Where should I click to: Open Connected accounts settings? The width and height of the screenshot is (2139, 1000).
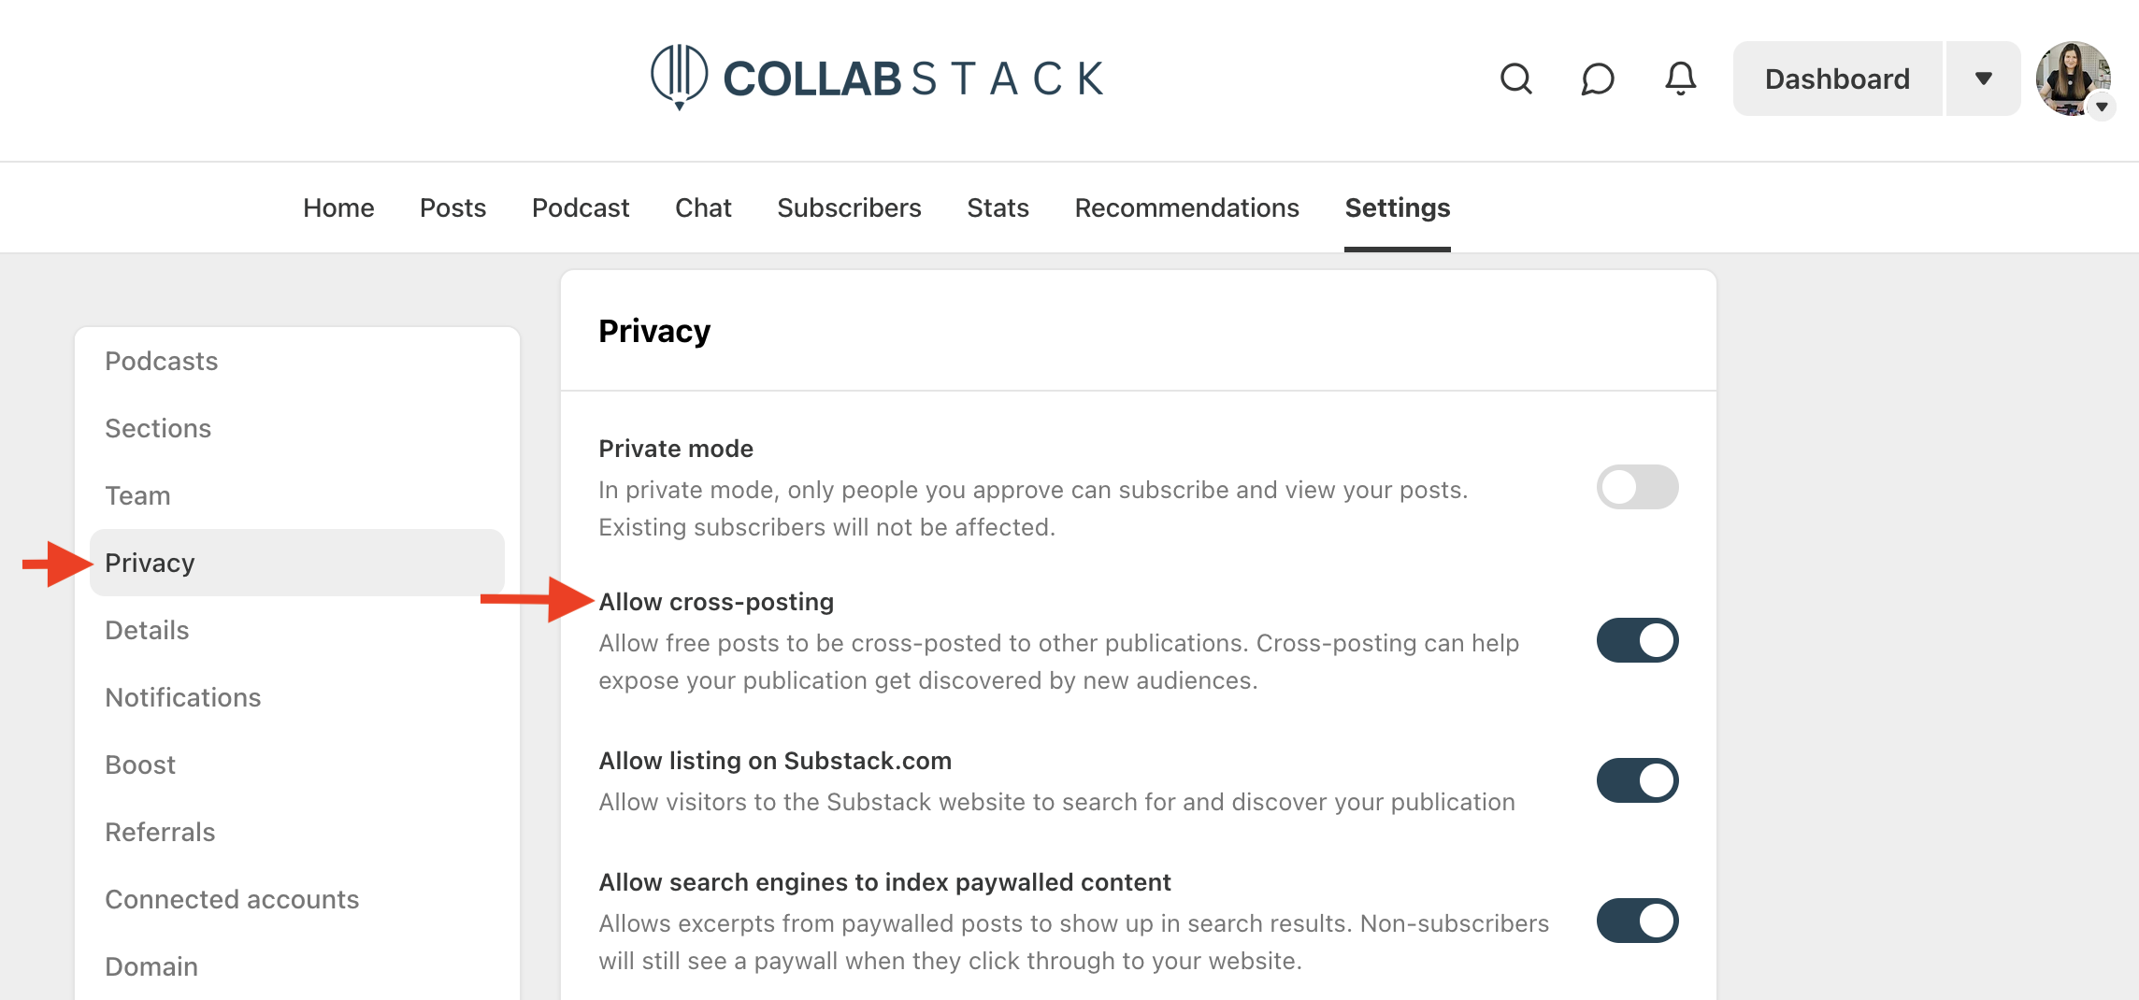(x=232, y=899)
